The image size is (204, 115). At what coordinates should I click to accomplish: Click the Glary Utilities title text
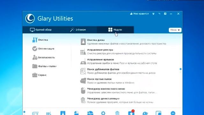(x=55, y=19)
